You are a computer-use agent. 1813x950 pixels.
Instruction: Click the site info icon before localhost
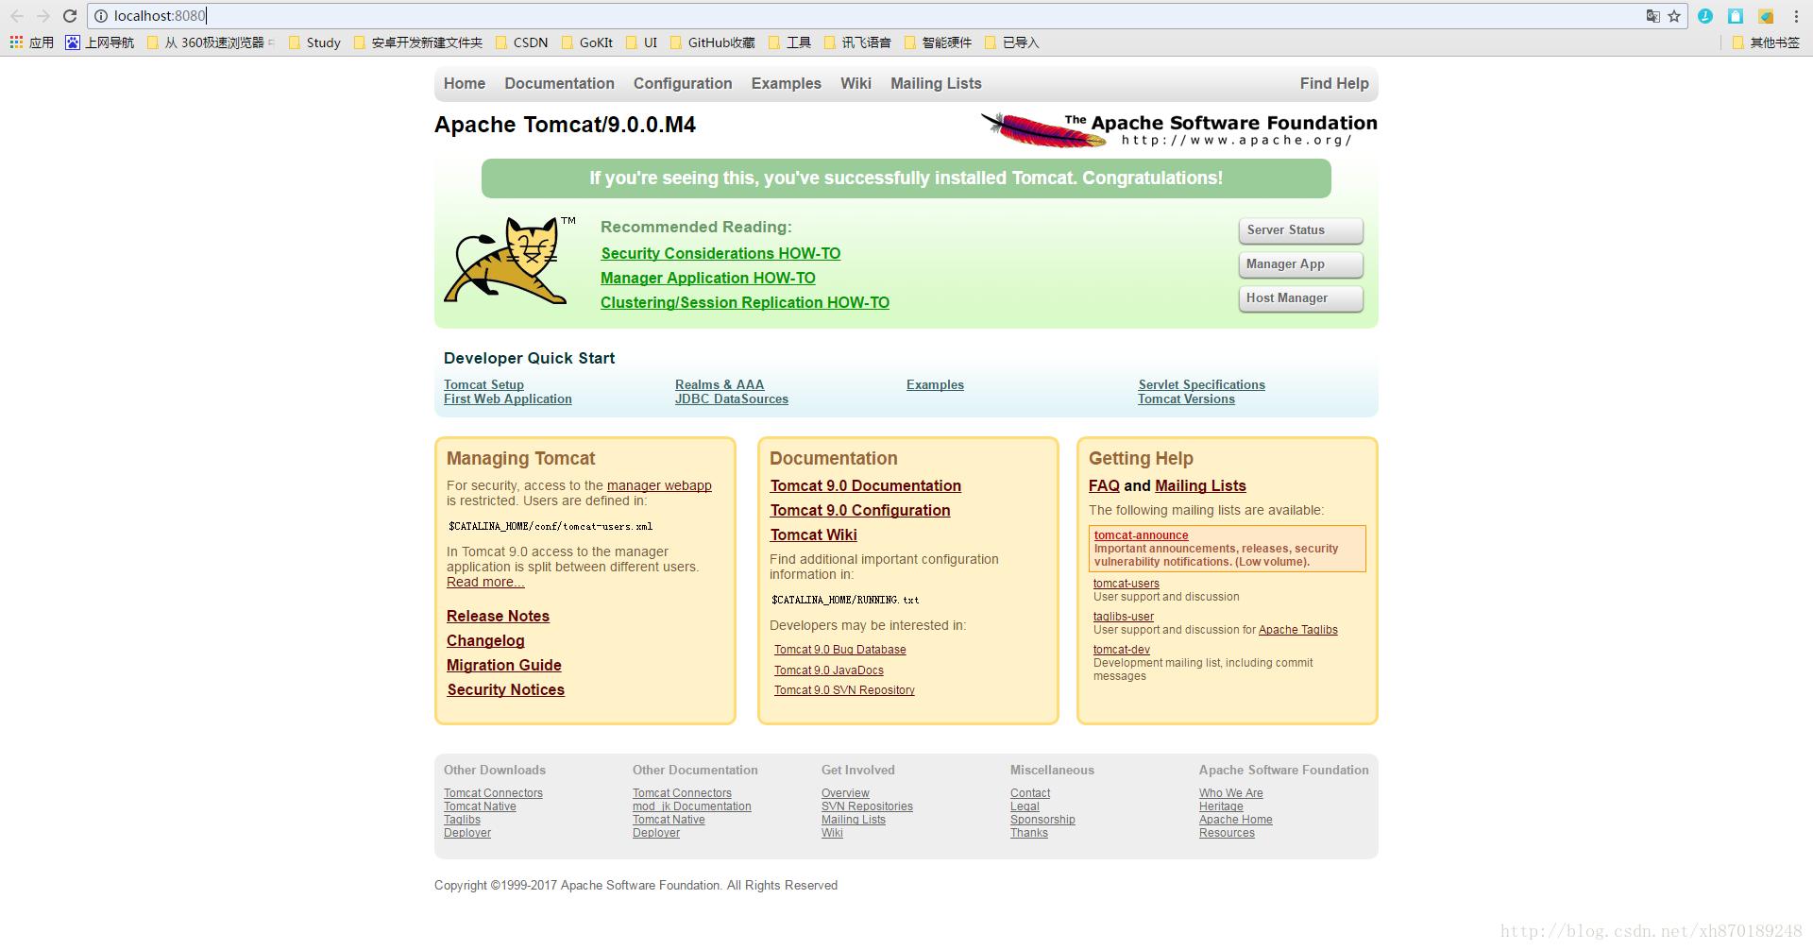[x=101, y=16]
